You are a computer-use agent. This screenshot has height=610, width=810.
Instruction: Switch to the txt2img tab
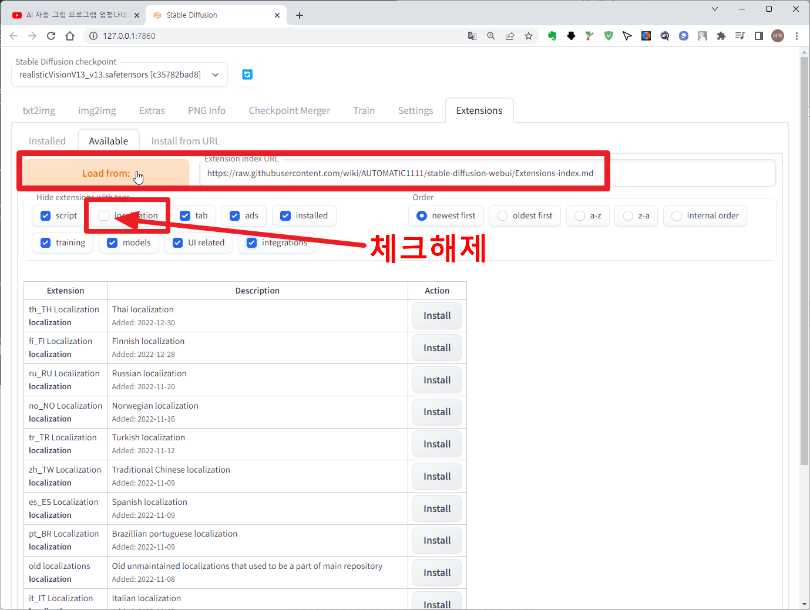click(x=39, y=110)
